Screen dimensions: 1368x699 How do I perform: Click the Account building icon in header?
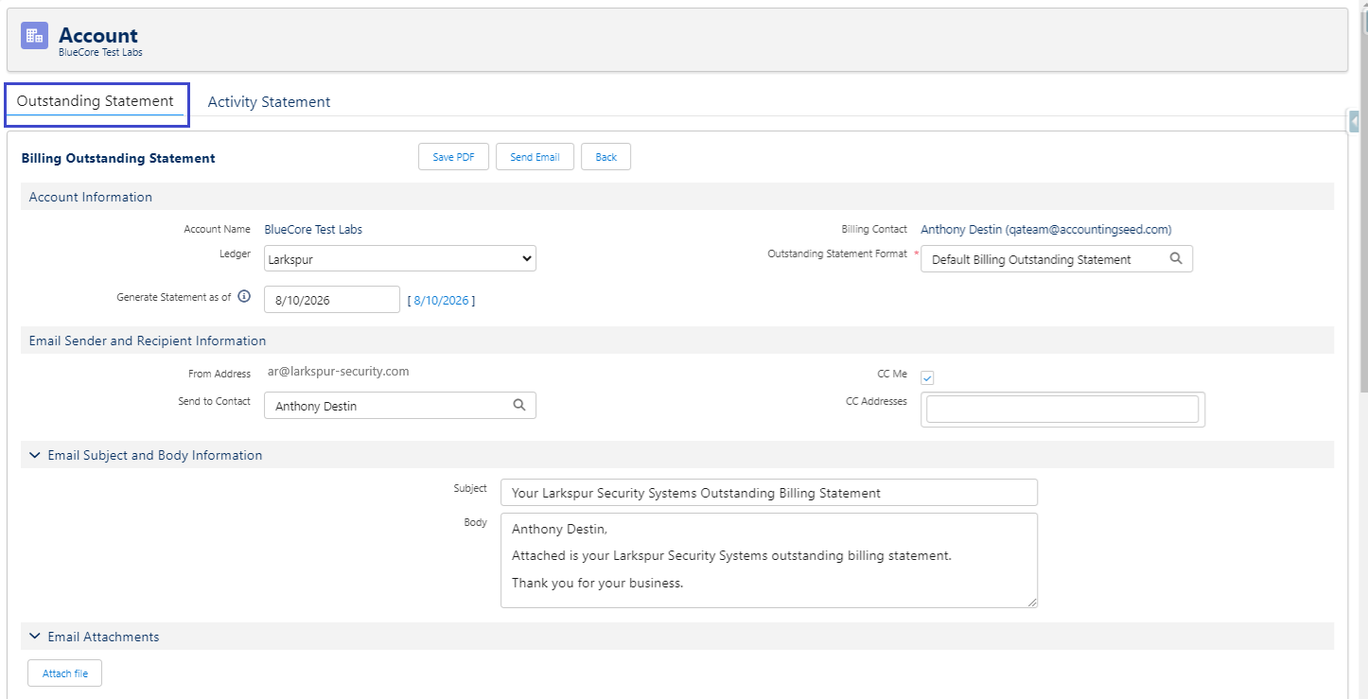pyautogui.click(x=35, y=36)
